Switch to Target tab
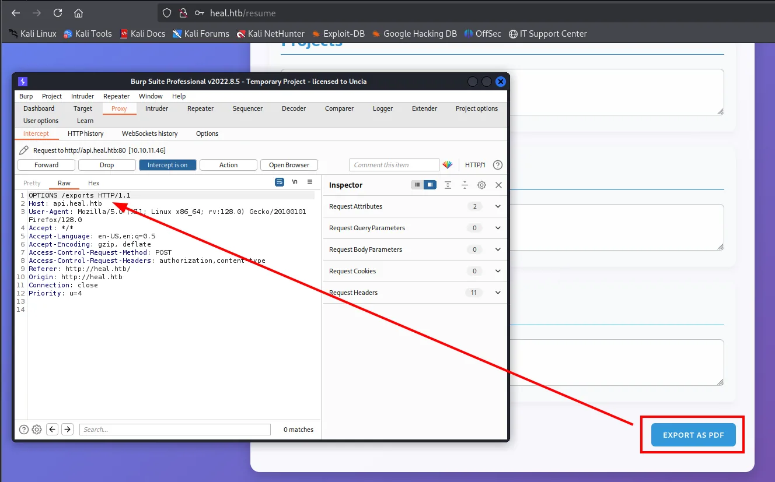 pyautogui.click(x=83, y=108)
